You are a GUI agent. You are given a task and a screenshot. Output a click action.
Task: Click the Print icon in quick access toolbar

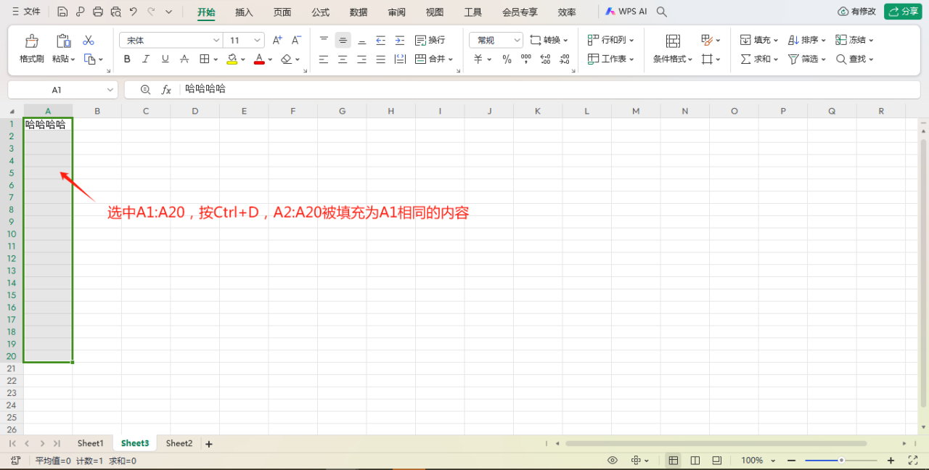(x=98, y=12)
